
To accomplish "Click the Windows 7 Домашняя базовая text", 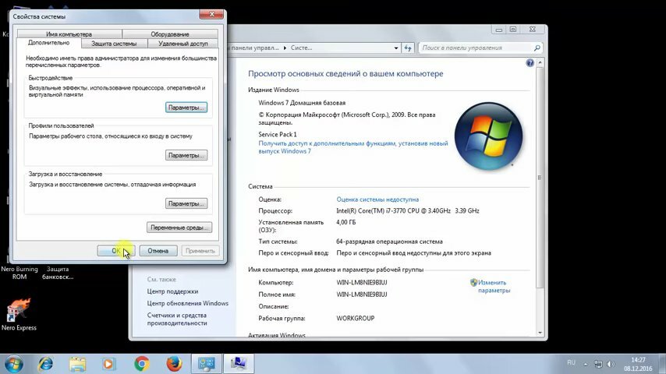I will pos(302,103).
